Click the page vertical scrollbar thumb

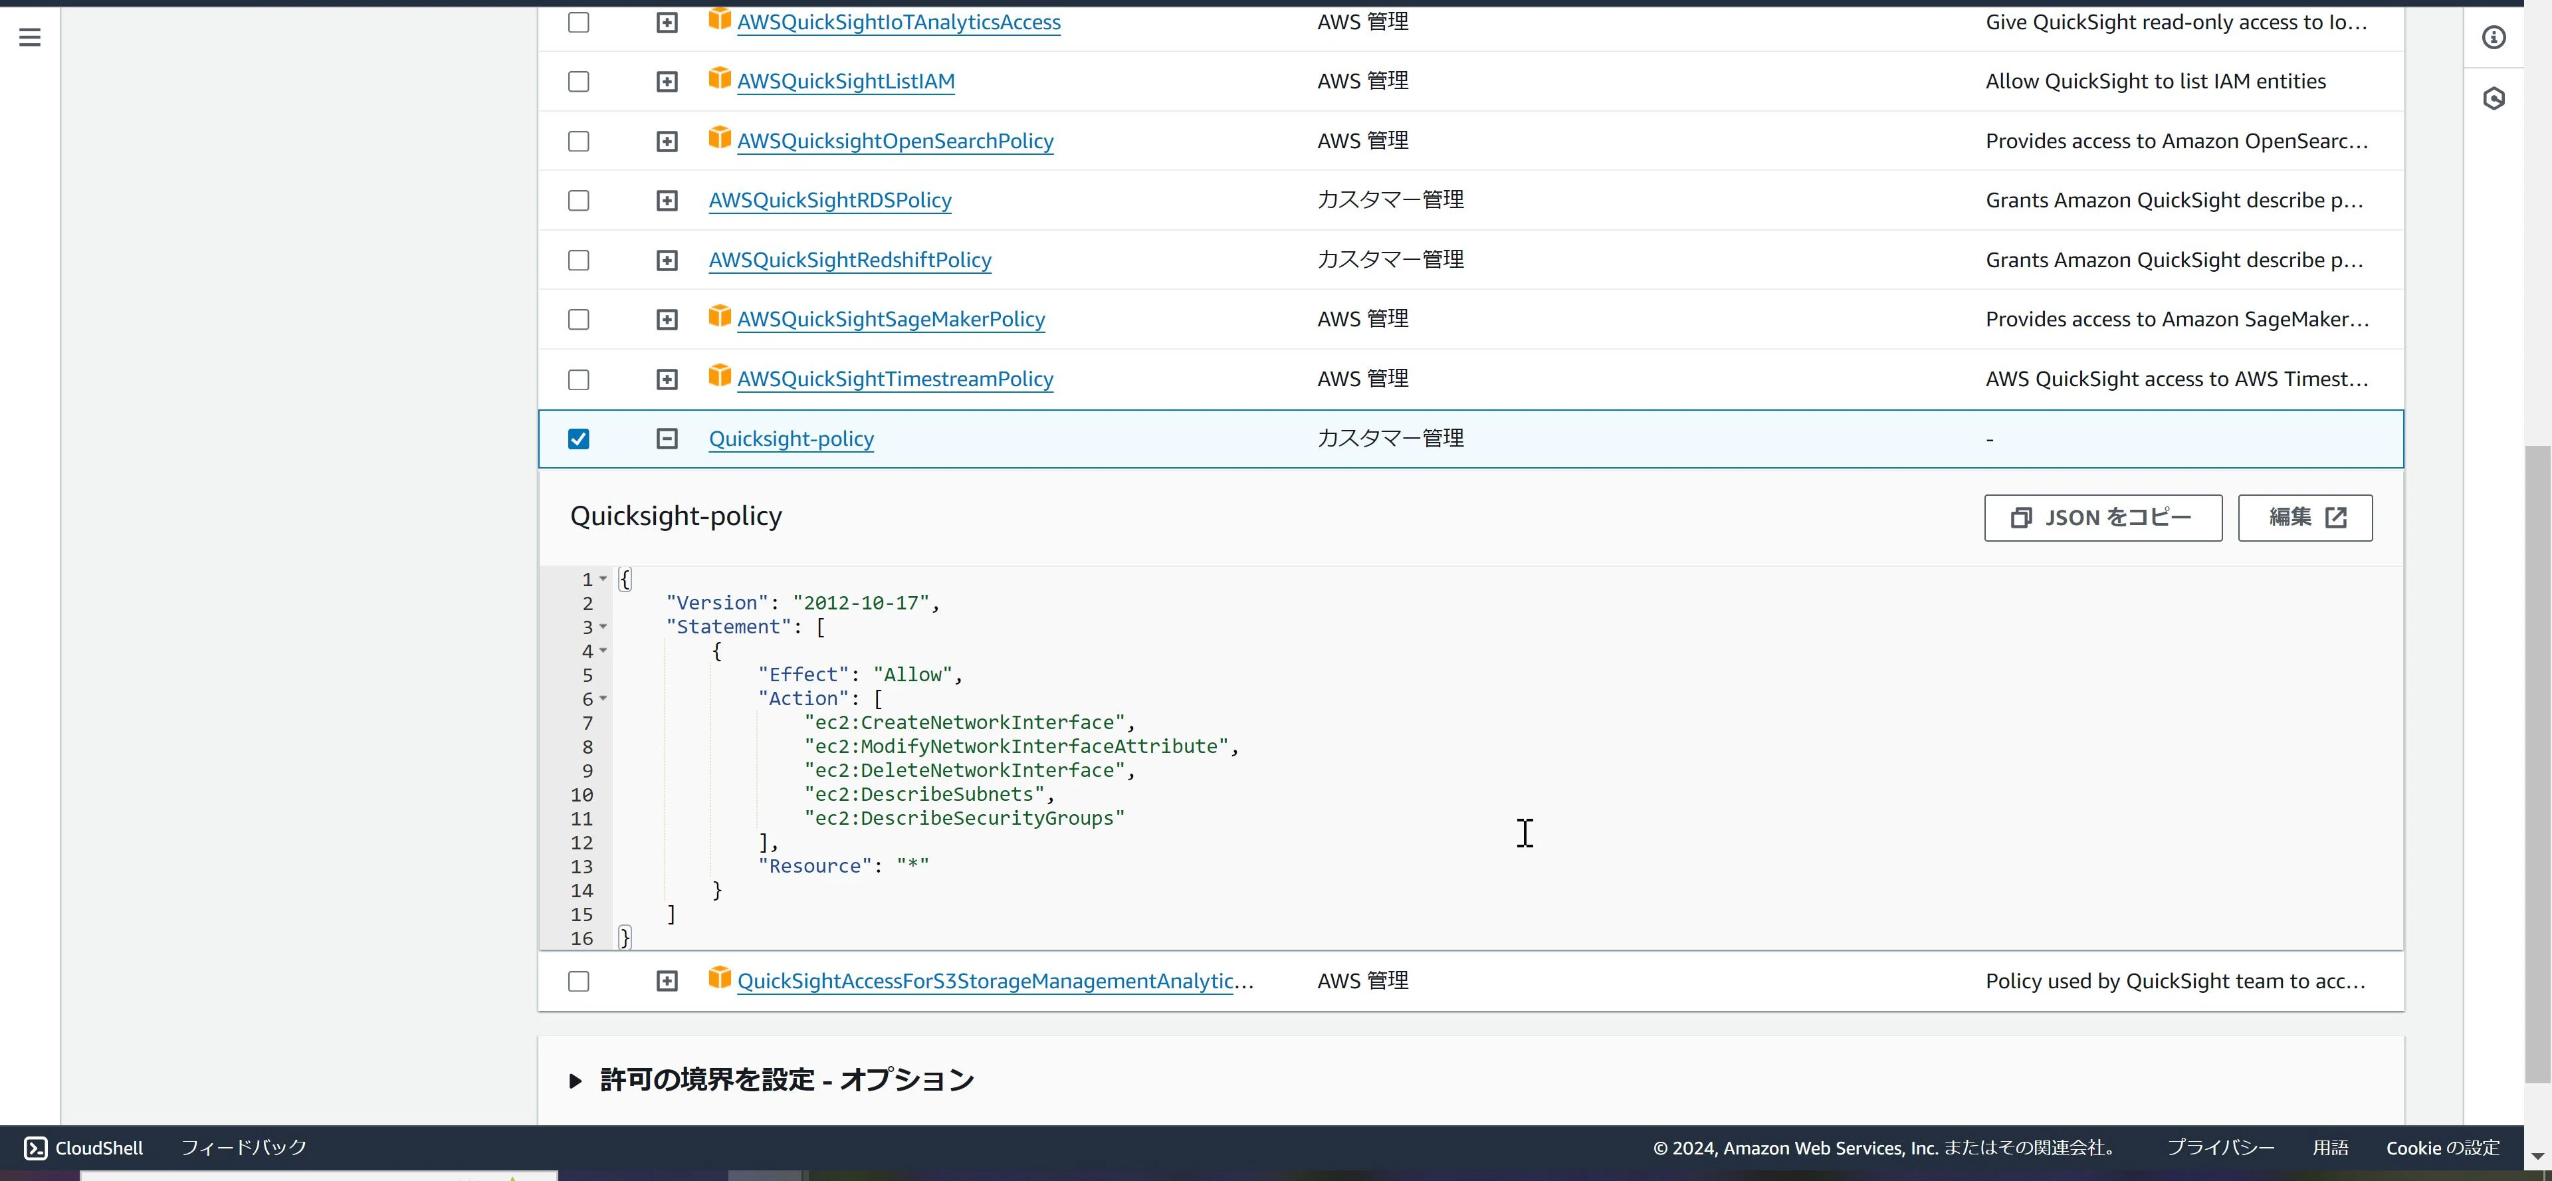click(x=2536, y=763)
